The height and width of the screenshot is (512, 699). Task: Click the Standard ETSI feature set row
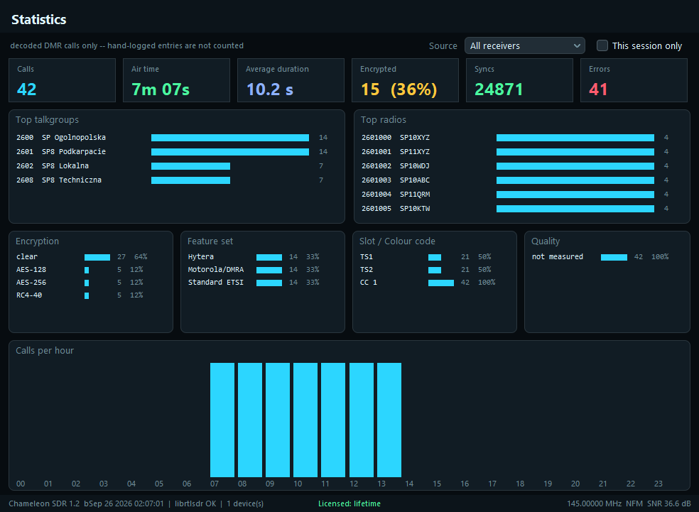pos(254,283)
